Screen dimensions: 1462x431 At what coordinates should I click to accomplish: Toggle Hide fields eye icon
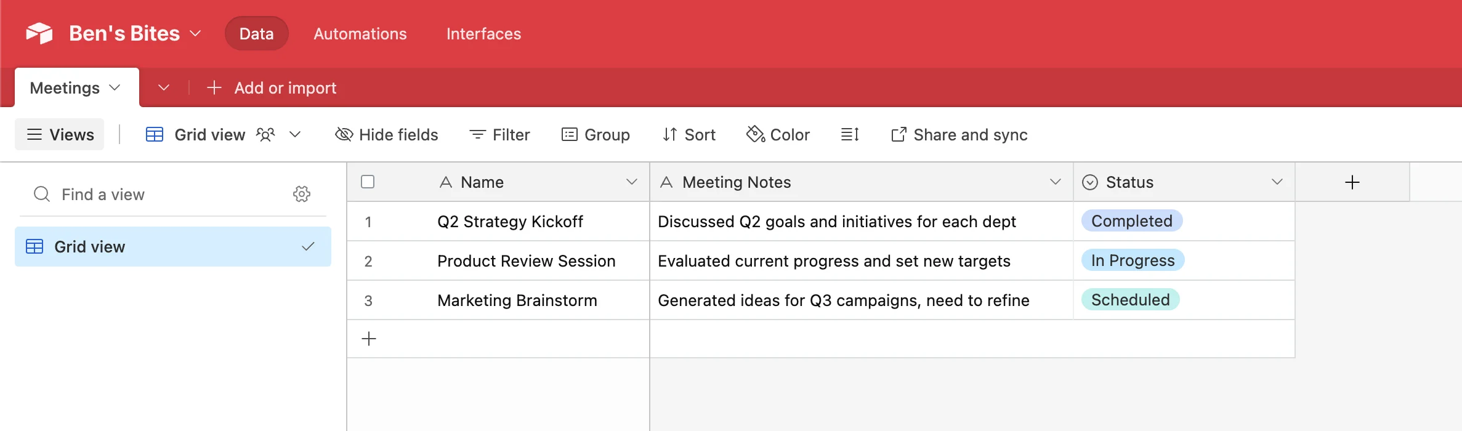(x=344, y=134)
